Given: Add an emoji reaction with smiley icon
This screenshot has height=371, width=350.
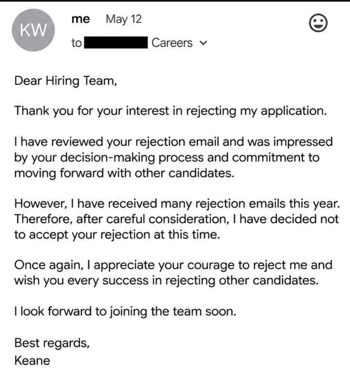Looking at the screenshot, I should tap(318, 23).
